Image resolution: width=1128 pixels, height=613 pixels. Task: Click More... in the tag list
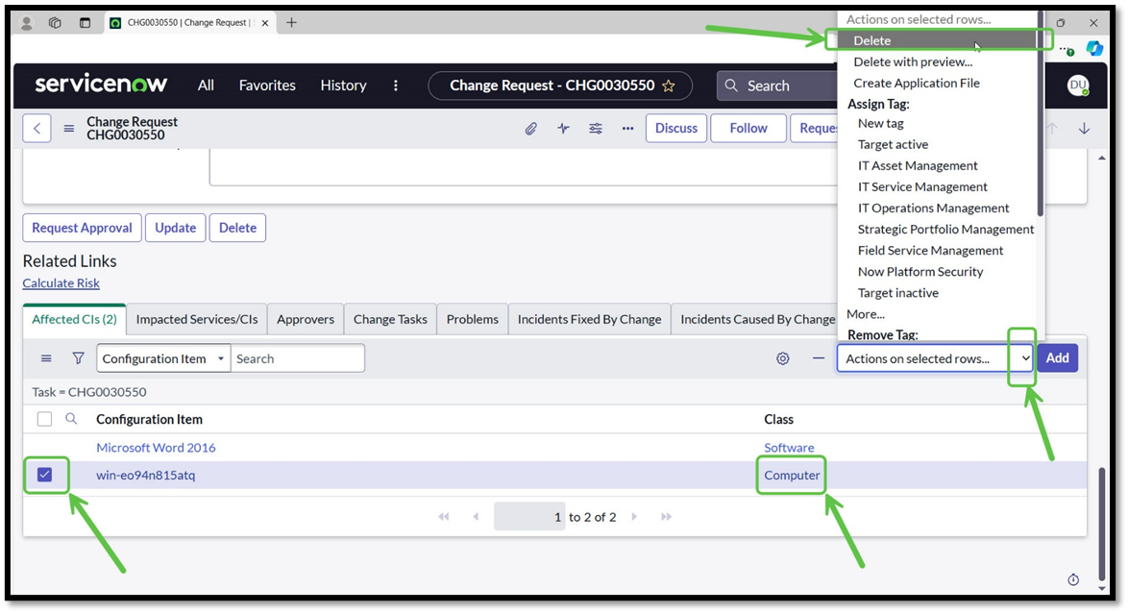[866, 314]
